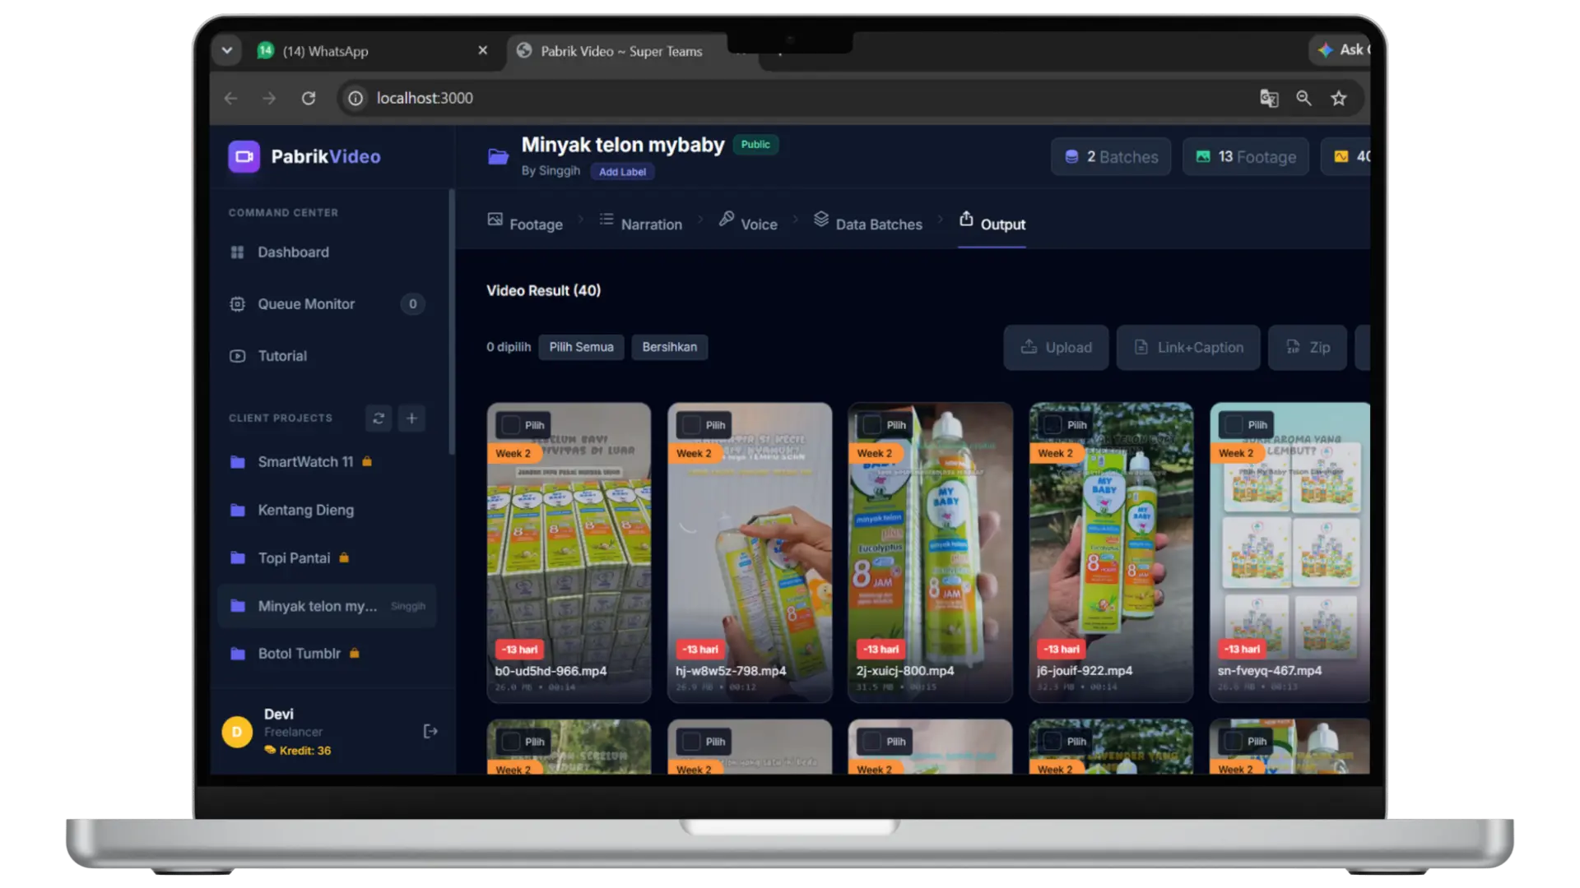Open the tab search dropdown arrow
The image size is (1580, 888).
click(227, 50)
